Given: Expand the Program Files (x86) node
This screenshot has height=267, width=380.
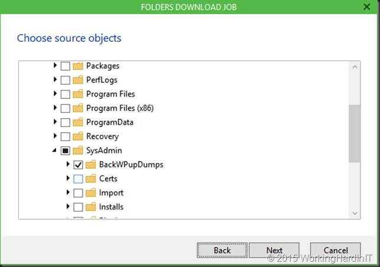Looking at the screenshot, I should 55,108.
